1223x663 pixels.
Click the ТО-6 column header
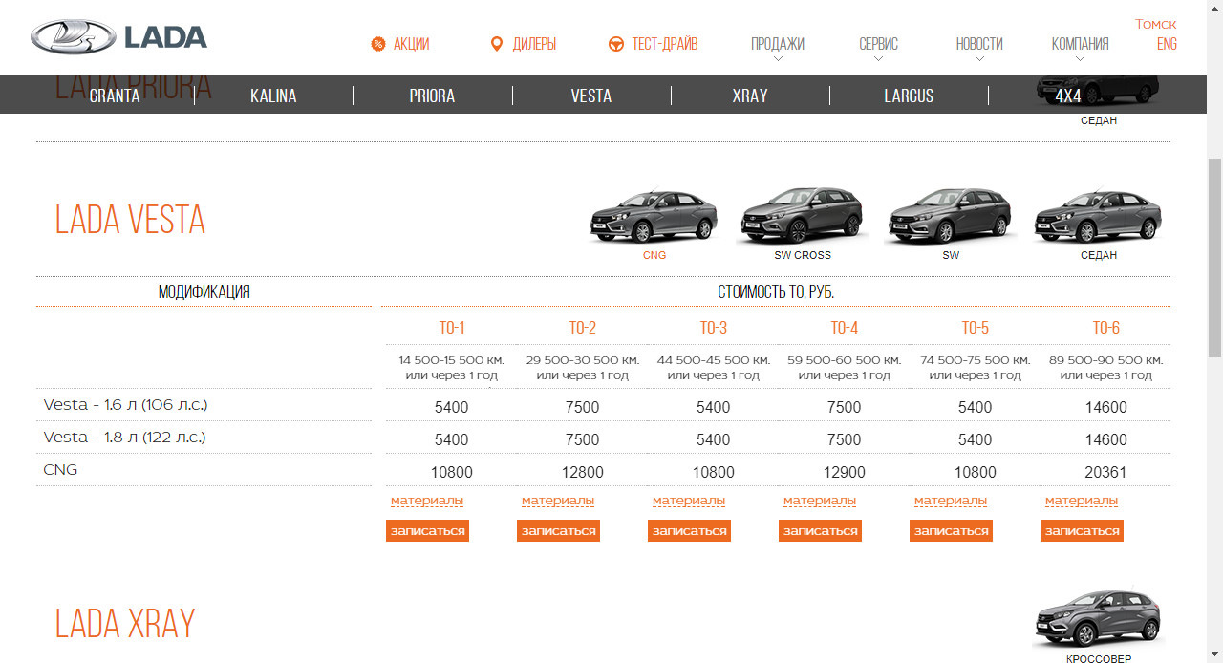[1106, 329]
